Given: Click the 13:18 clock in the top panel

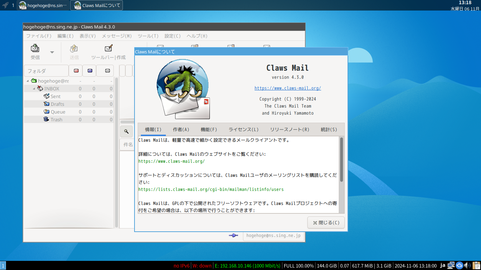Looking at the screenshot, I should tap(465, 3).
